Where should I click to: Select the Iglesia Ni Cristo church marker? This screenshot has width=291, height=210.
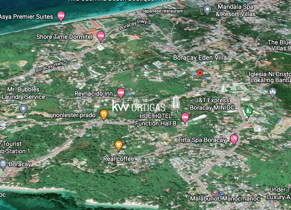pos(273,93)
